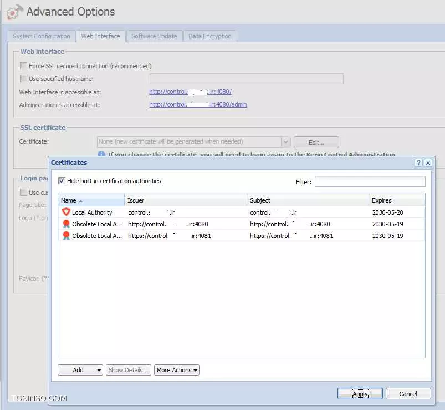Select the expiry date 2030-05-20
This screenshot has height=410, width=445.
tap(387, 212)
